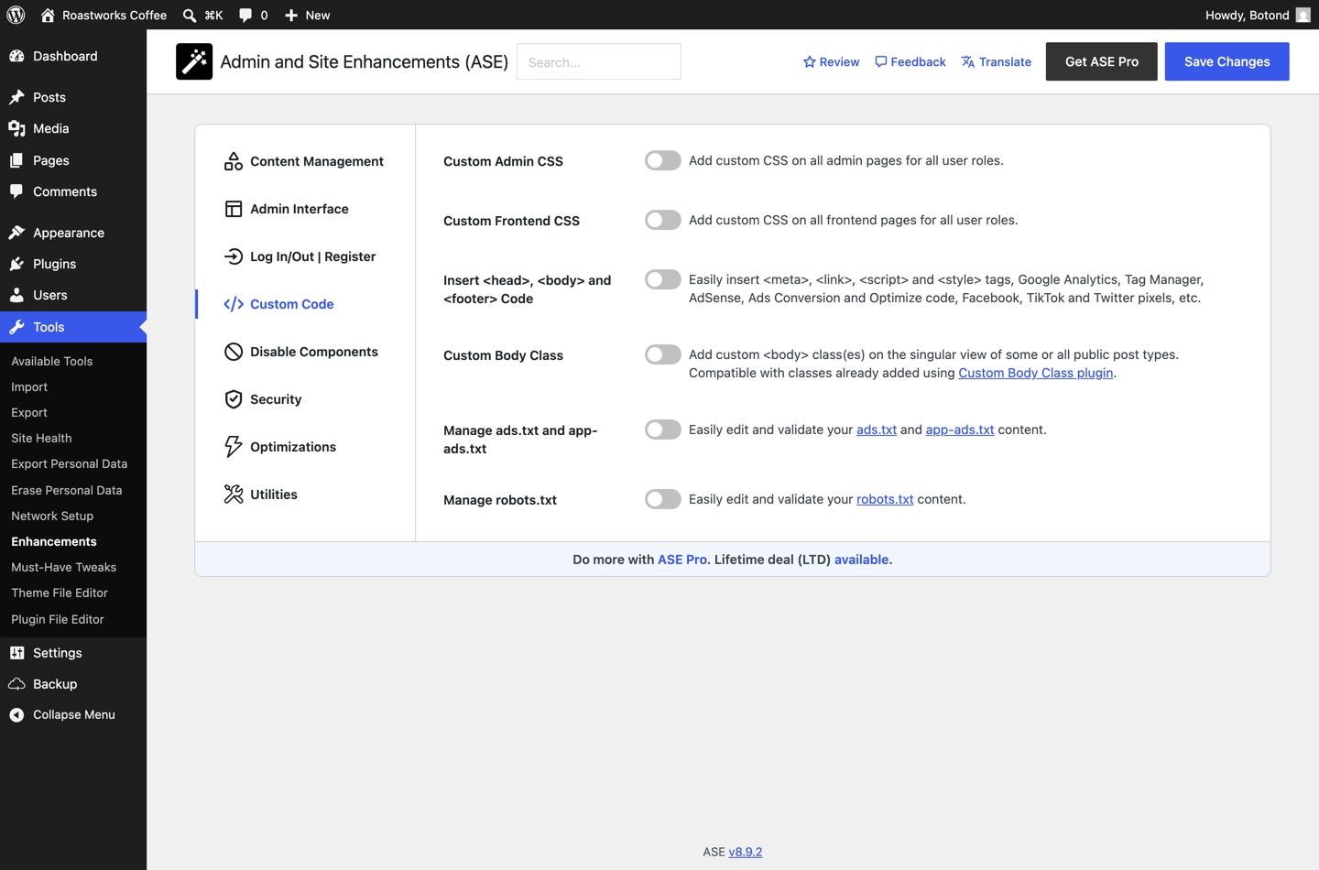Click the Utilities crossed tools icon
The image size is (1319, 870).
[x=234, y=495]
